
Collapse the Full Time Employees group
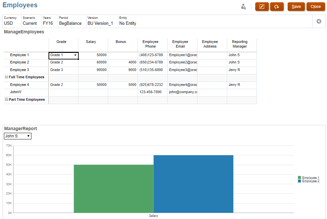(6, 77)
